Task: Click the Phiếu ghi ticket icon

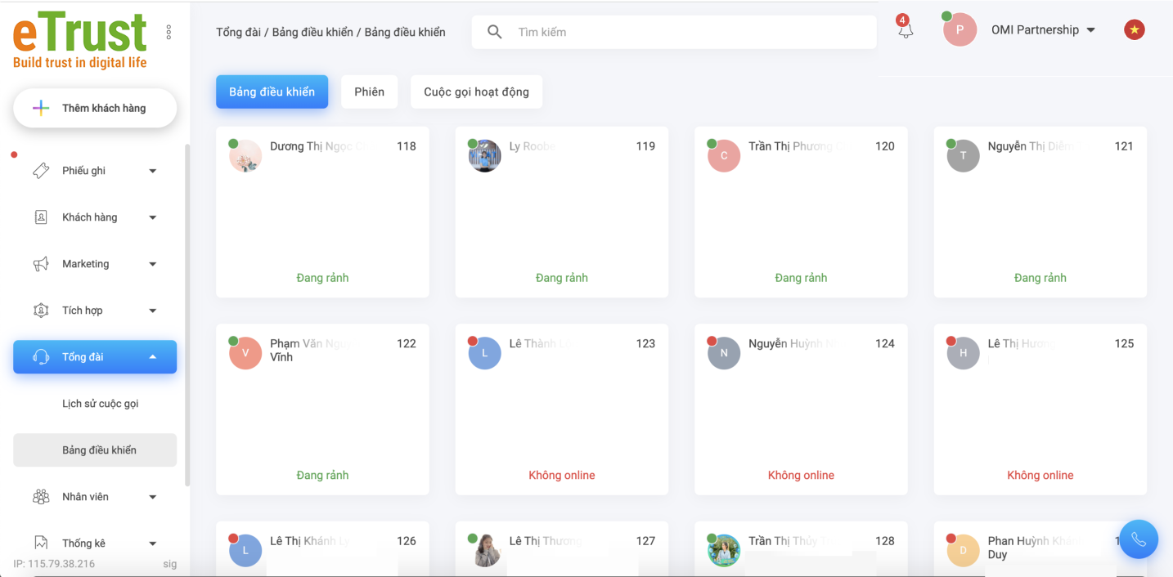Action: click(41, 171)
